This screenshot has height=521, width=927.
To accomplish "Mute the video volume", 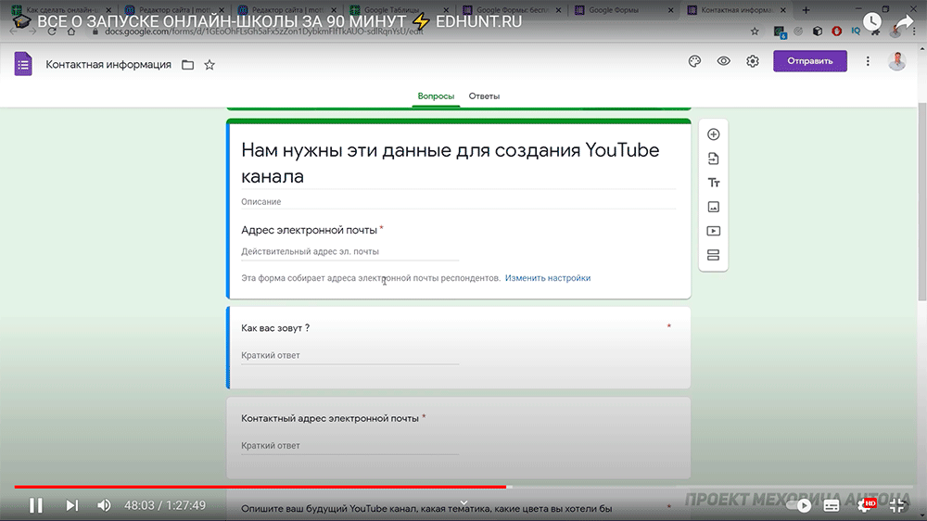I will click(104, 505).
